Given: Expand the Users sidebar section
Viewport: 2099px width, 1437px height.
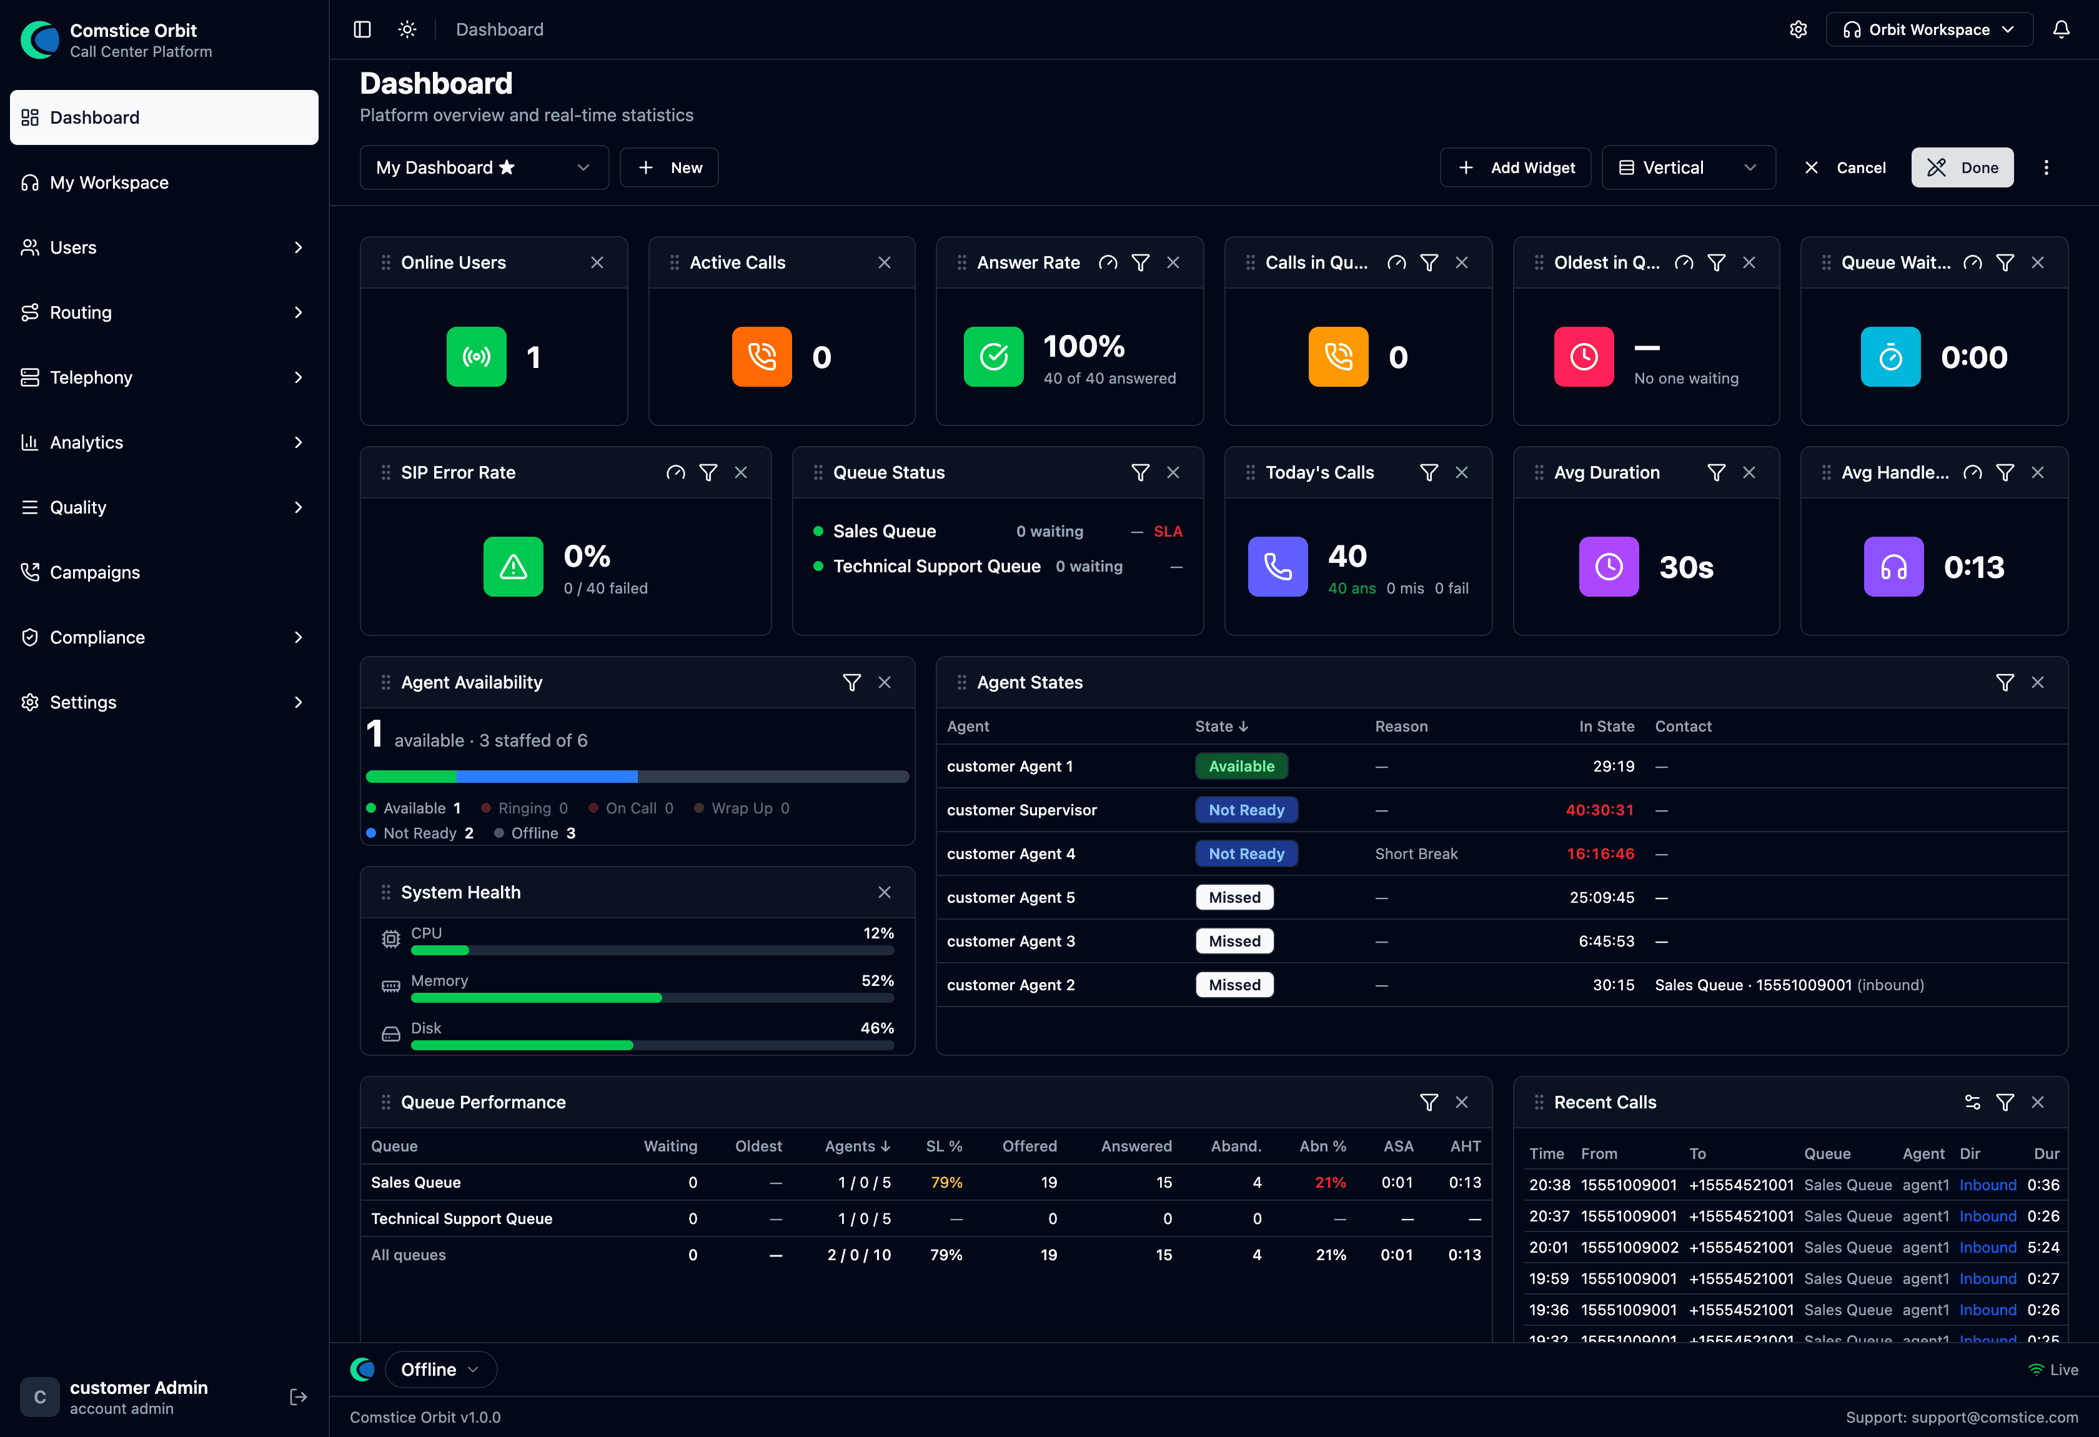Looking at the screenshot, I should (164, 247).
